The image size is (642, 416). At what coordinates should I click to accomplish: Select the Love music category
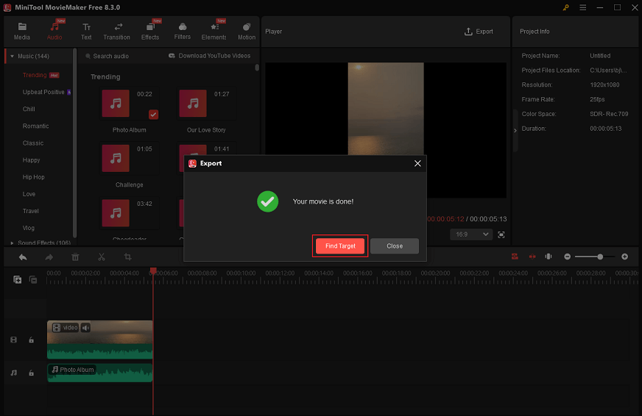(29, 194)
